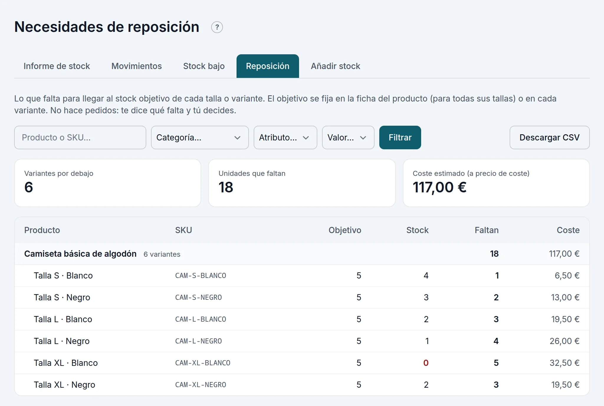Select the Talla S · Blanco row
Viewport: 604px width, 406px height.
pyautogui.click(x=302, y=276)
